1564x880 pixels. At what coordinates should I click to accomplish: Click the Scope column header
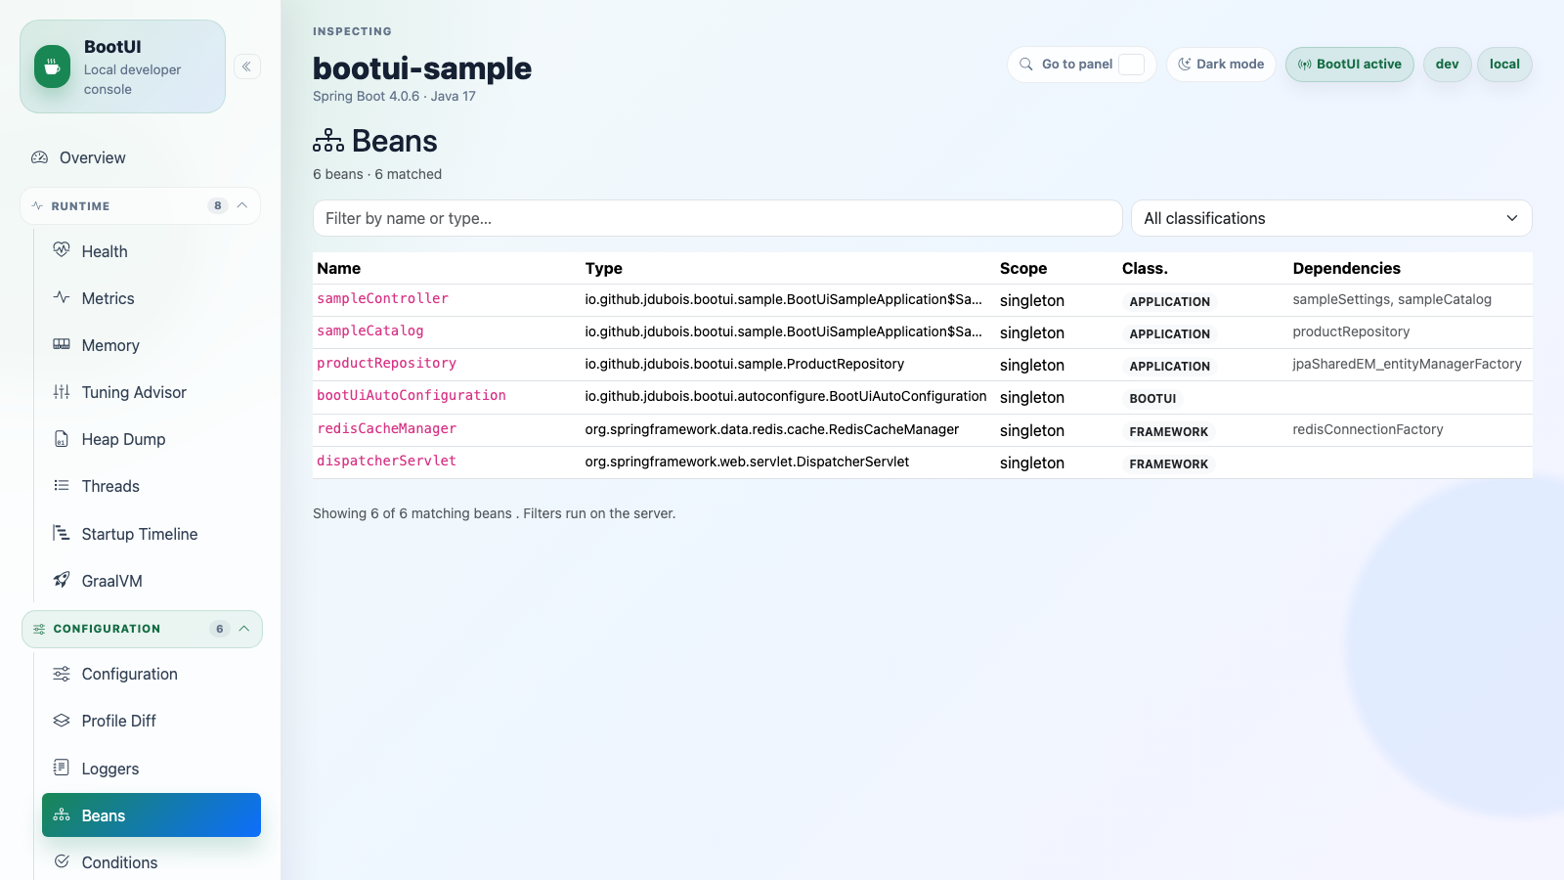(1023, 268)
